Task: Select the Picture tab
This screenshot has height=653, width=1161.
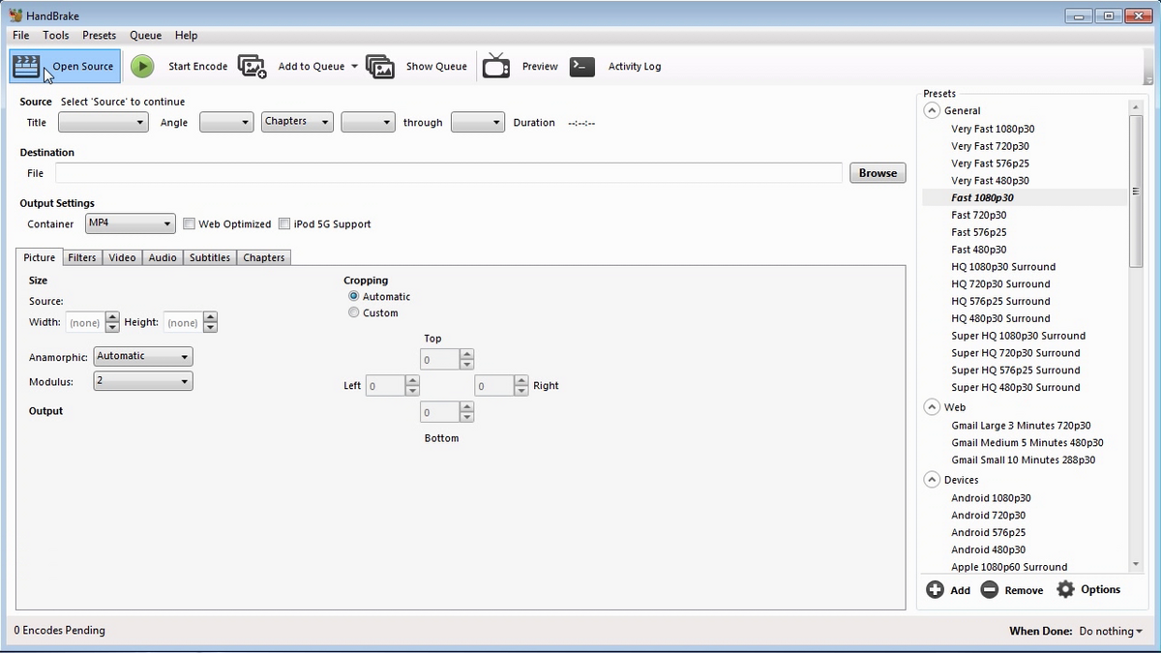Action: 40,257
